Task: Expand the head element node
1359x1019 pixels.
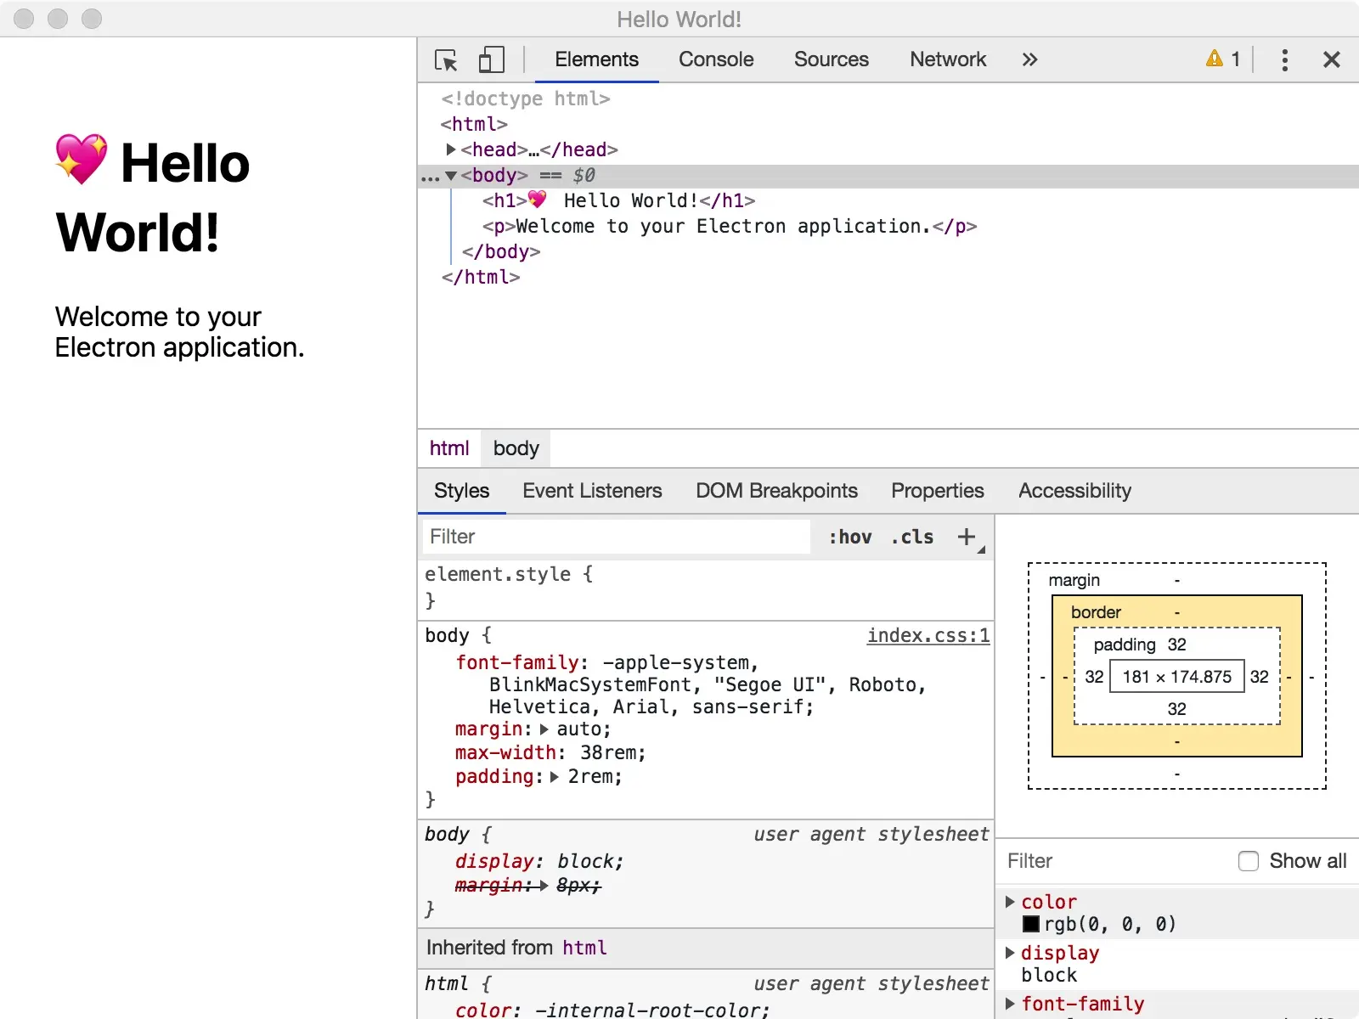Action: [x=451, y=149]
